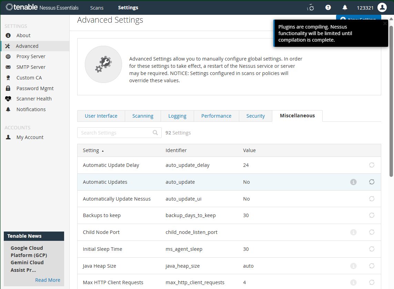Viewport: 394px width, 289px height.
Task: Click info icon for Java Heap Size
Action: pos(353,266)
